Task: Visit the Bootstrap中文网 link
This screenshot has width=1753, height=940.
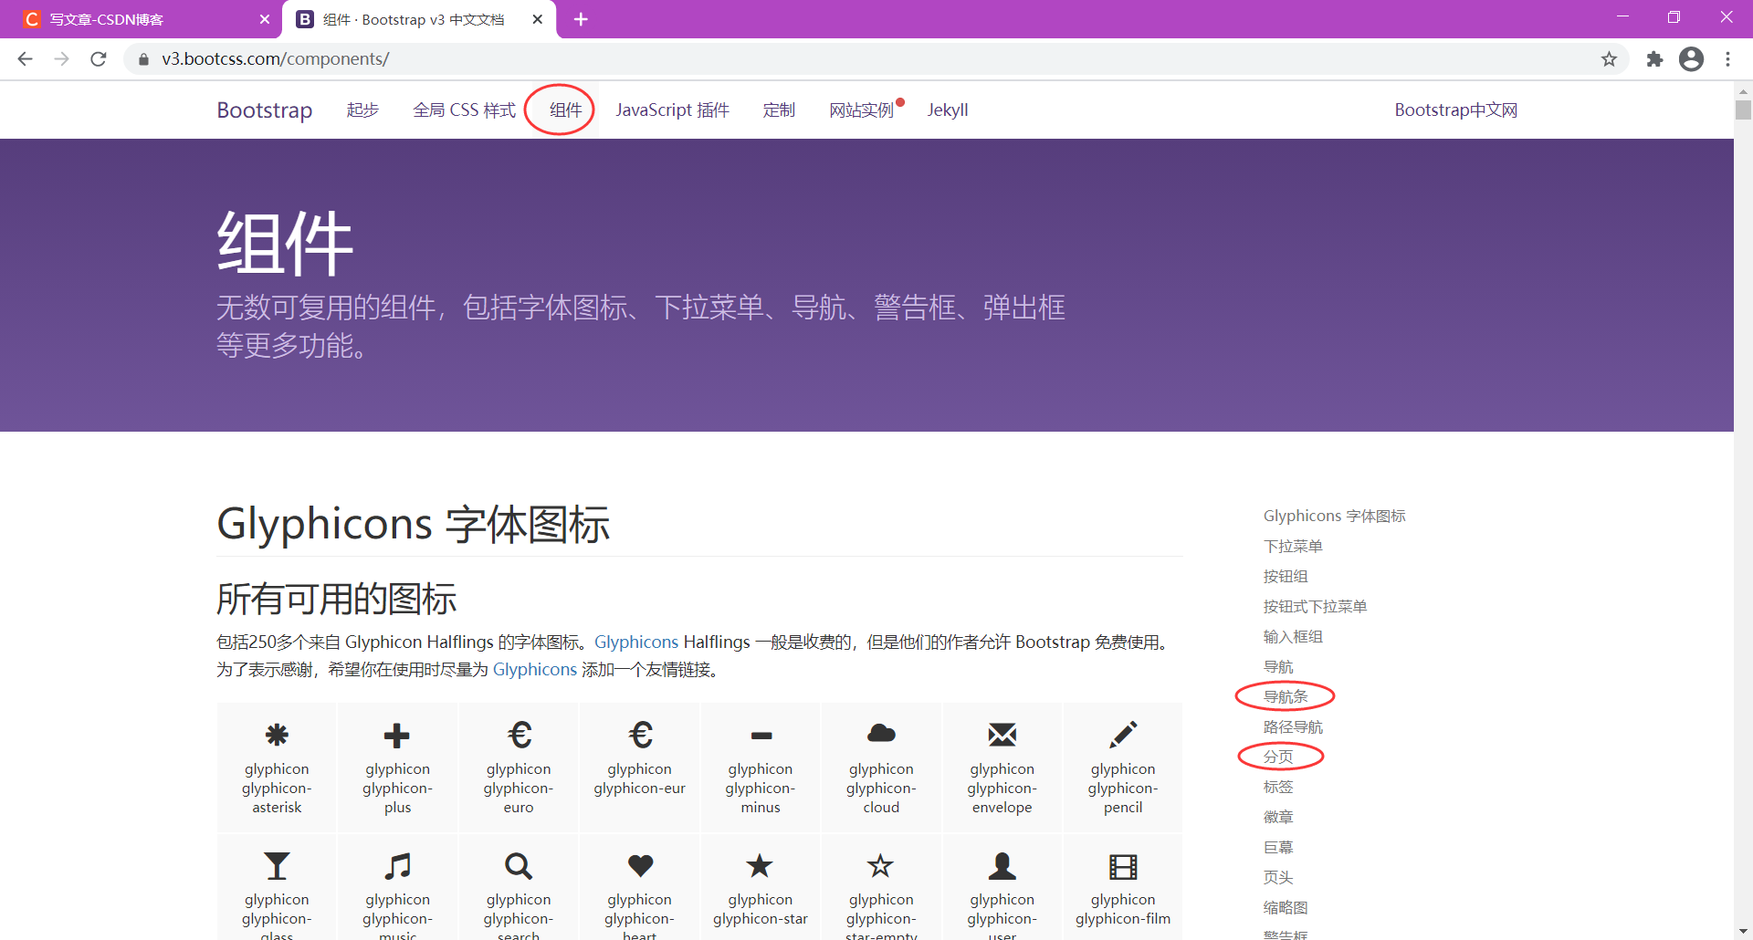Action: pos(1455,110)
